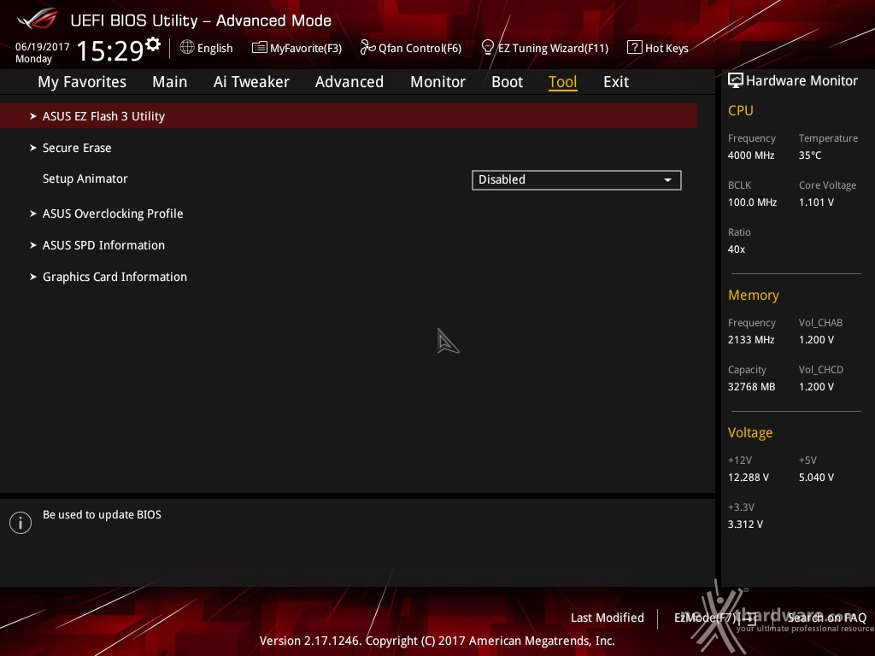
Task: Click the CPU temperature value 35°C
Action: point(810,155)
